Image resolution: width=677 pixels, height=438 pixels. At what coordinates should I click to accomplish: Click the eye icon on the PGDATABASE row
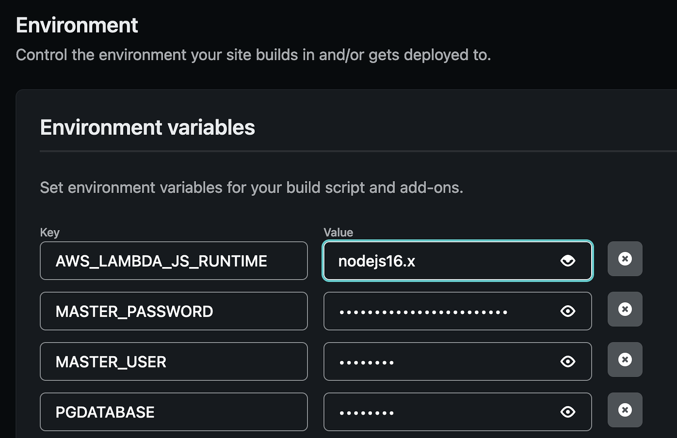568,412
